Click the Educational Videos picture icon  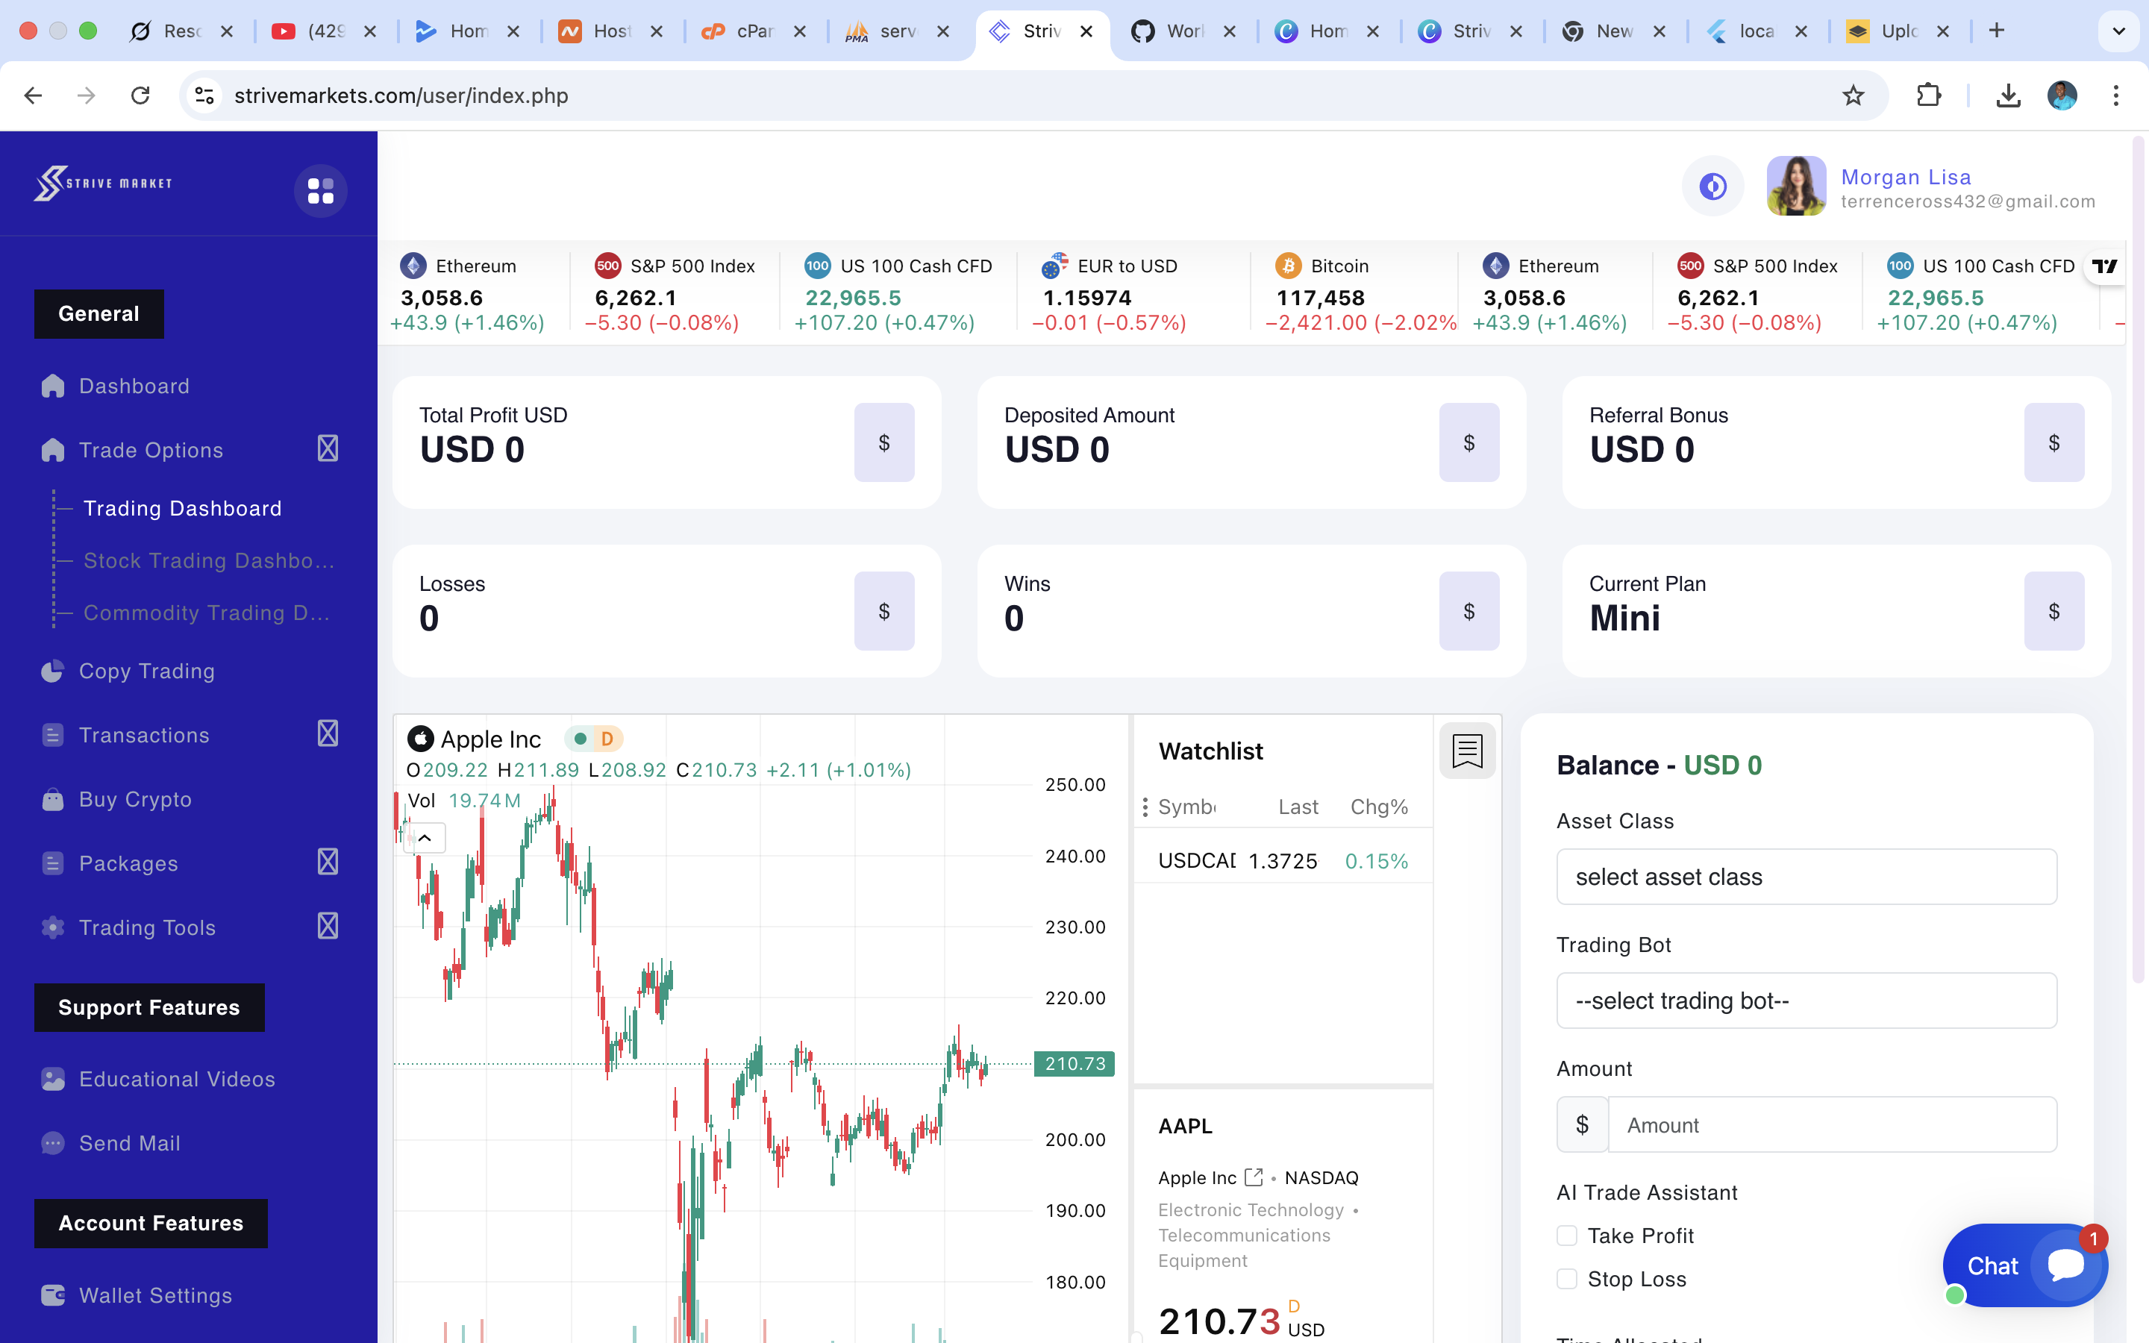coord(52,1078)
